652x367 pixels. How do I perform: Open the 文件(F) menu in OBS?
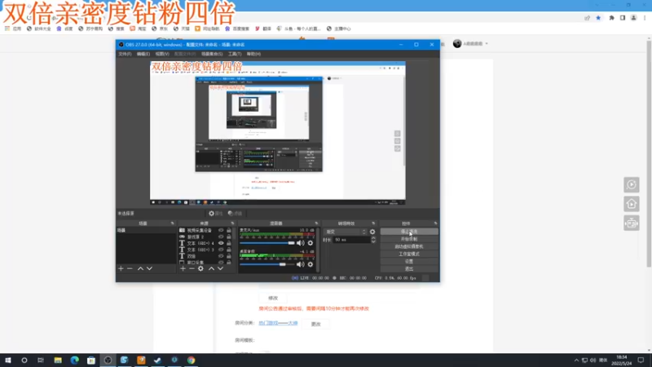(125, 54)
